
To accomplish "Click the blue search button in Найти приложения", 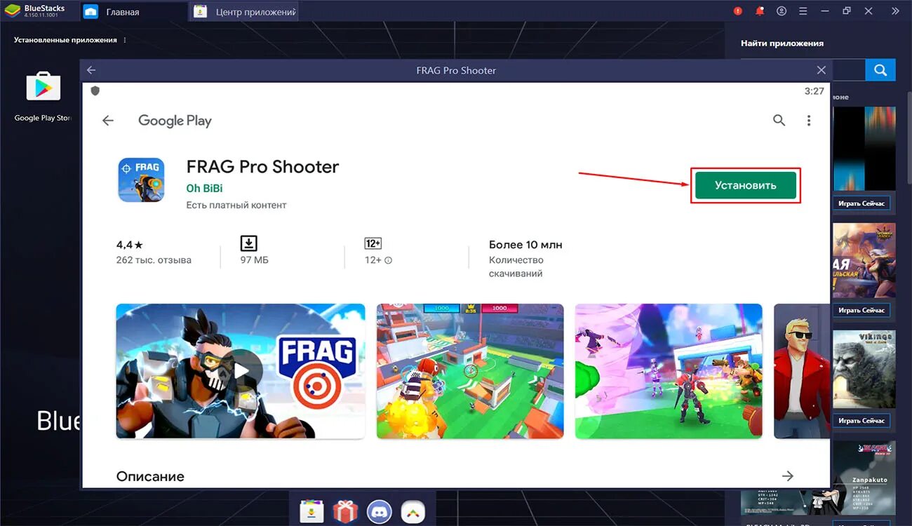I will point(880,70).
